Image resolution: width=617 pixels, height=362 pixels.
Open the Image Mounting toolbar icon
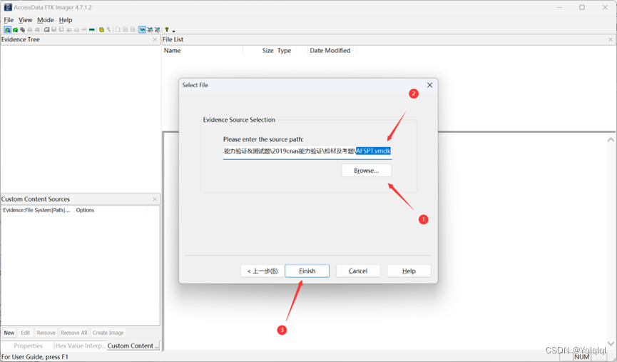[x=22, y=29]
